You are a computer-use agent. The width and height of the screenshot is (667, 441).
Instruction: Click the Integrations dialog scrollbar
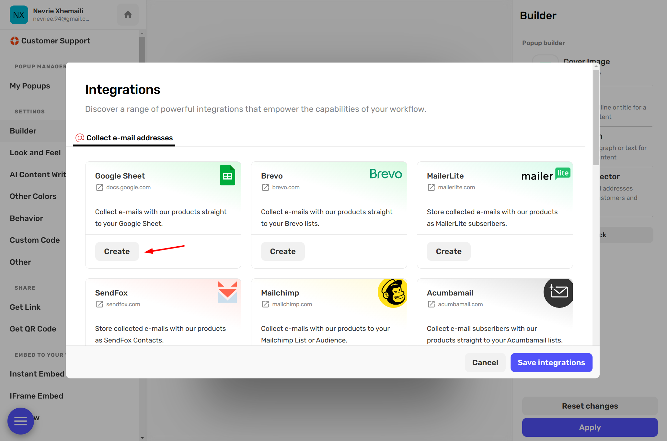596,117
